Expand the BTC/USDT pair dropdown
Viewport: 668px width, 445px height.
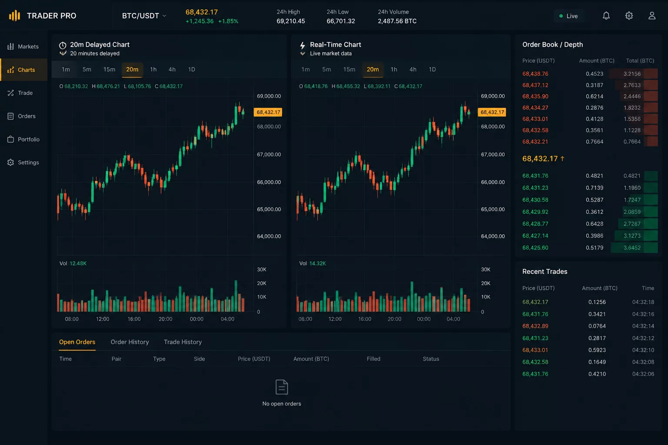[144, 16]
